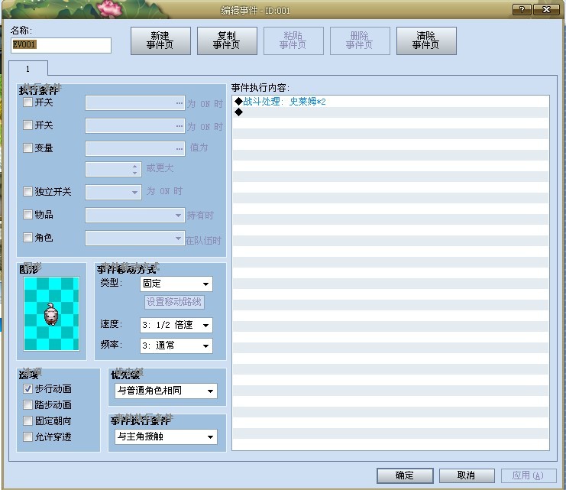Toggle the 角色 condition checkbox

(x=27, y=238)
